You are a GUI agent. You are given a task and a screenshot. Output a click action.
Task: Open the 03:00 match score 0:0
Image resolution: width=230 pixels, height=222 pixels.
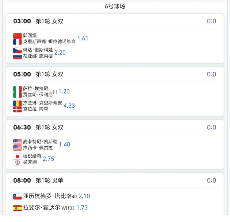[212, 21]
